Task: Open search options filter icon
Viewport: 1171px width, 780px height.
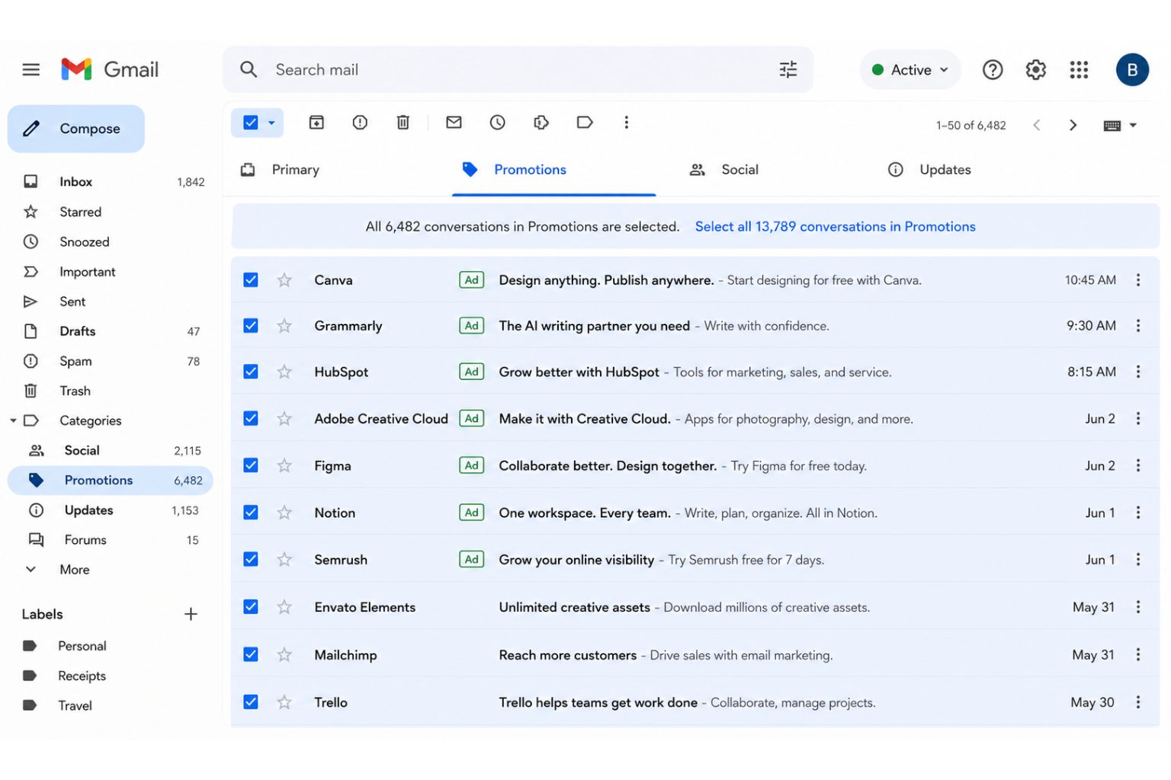Action: tap(788, 69)
